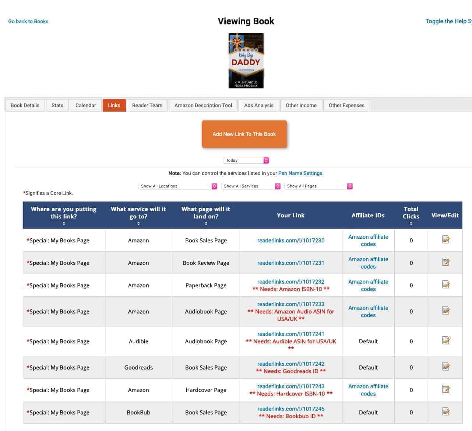472x431 pixels.
Task: Select the BookBub service cell
Action: click(x=138, y=413)
